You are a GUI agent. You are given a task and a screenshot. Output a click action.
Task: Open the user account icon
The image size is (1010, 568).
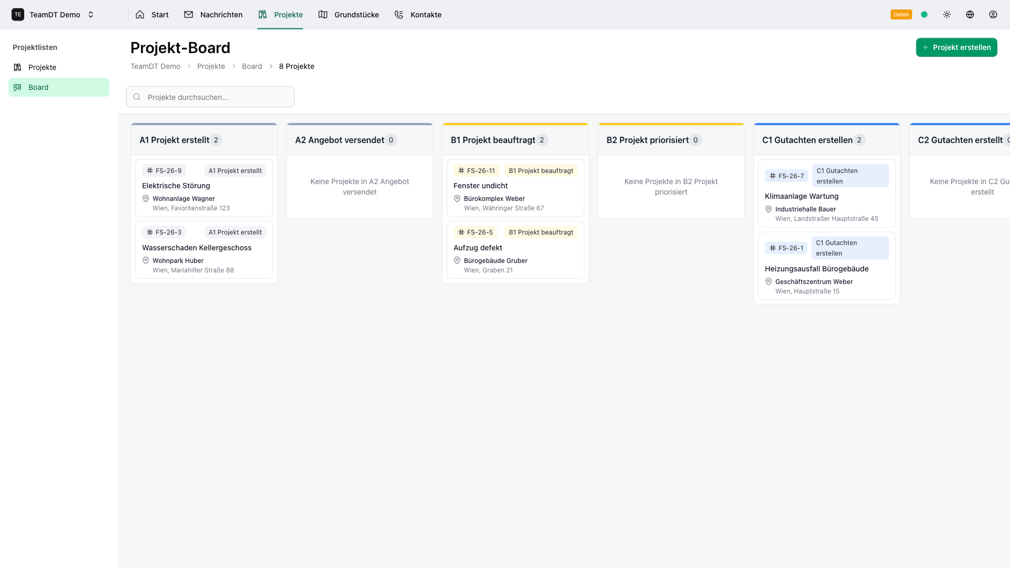[x=993, y=14]
